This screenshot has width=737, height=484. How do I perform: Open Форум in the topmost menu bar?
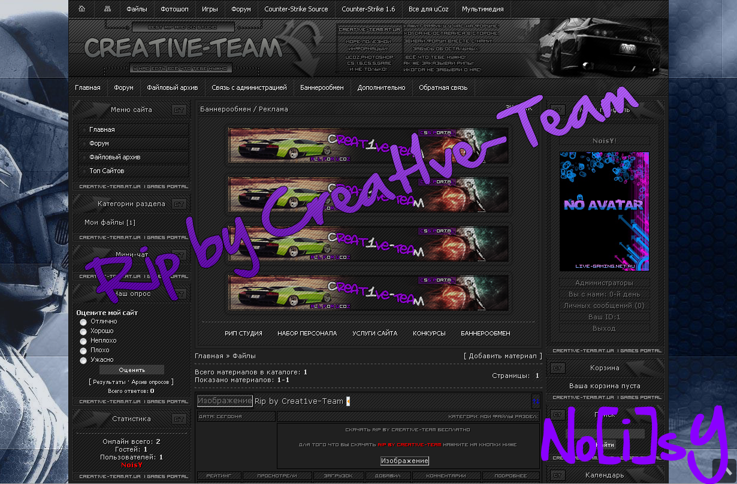point(241,10)
